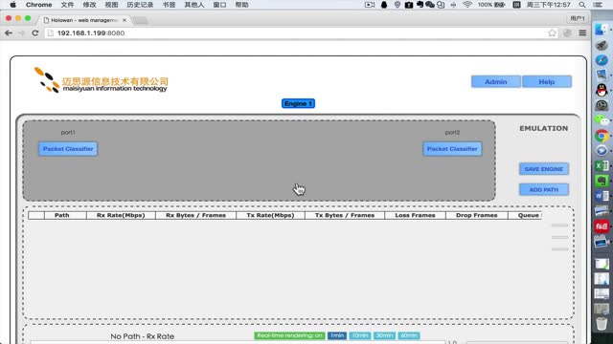Image resolution: width=613 pixels, height=344 pixels.
Task: Click the SAVE ENGINE button
Action: click(x=544, y=169)
